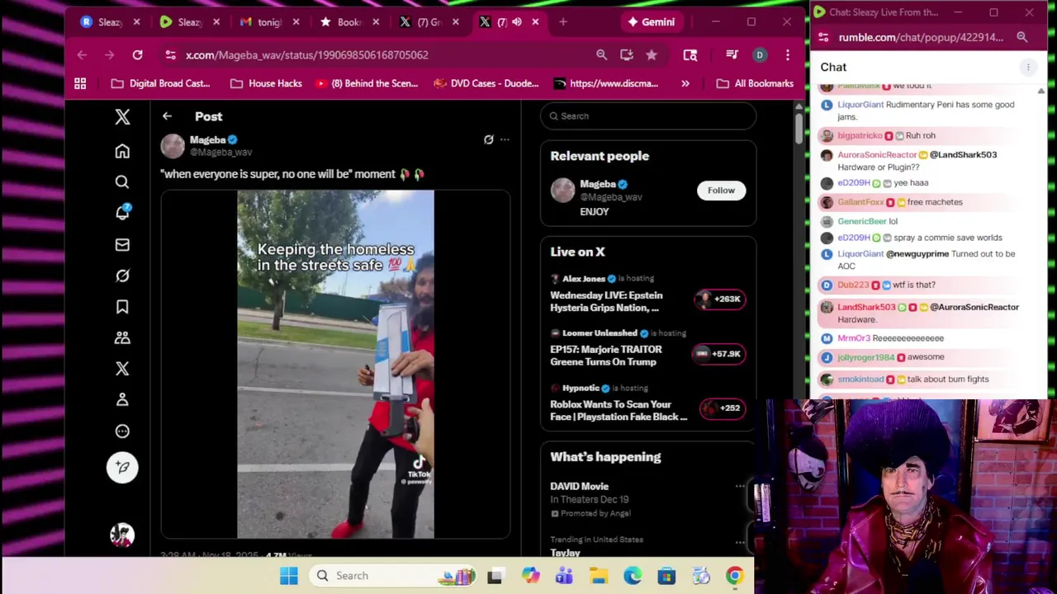
Task: Open zoom magnifier icon in address bar
Action: [x=601, y=54]
